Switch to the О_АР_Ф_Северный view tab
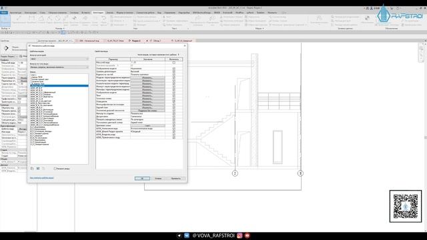This screenshot has width=427, height=240. coord(183,41)
